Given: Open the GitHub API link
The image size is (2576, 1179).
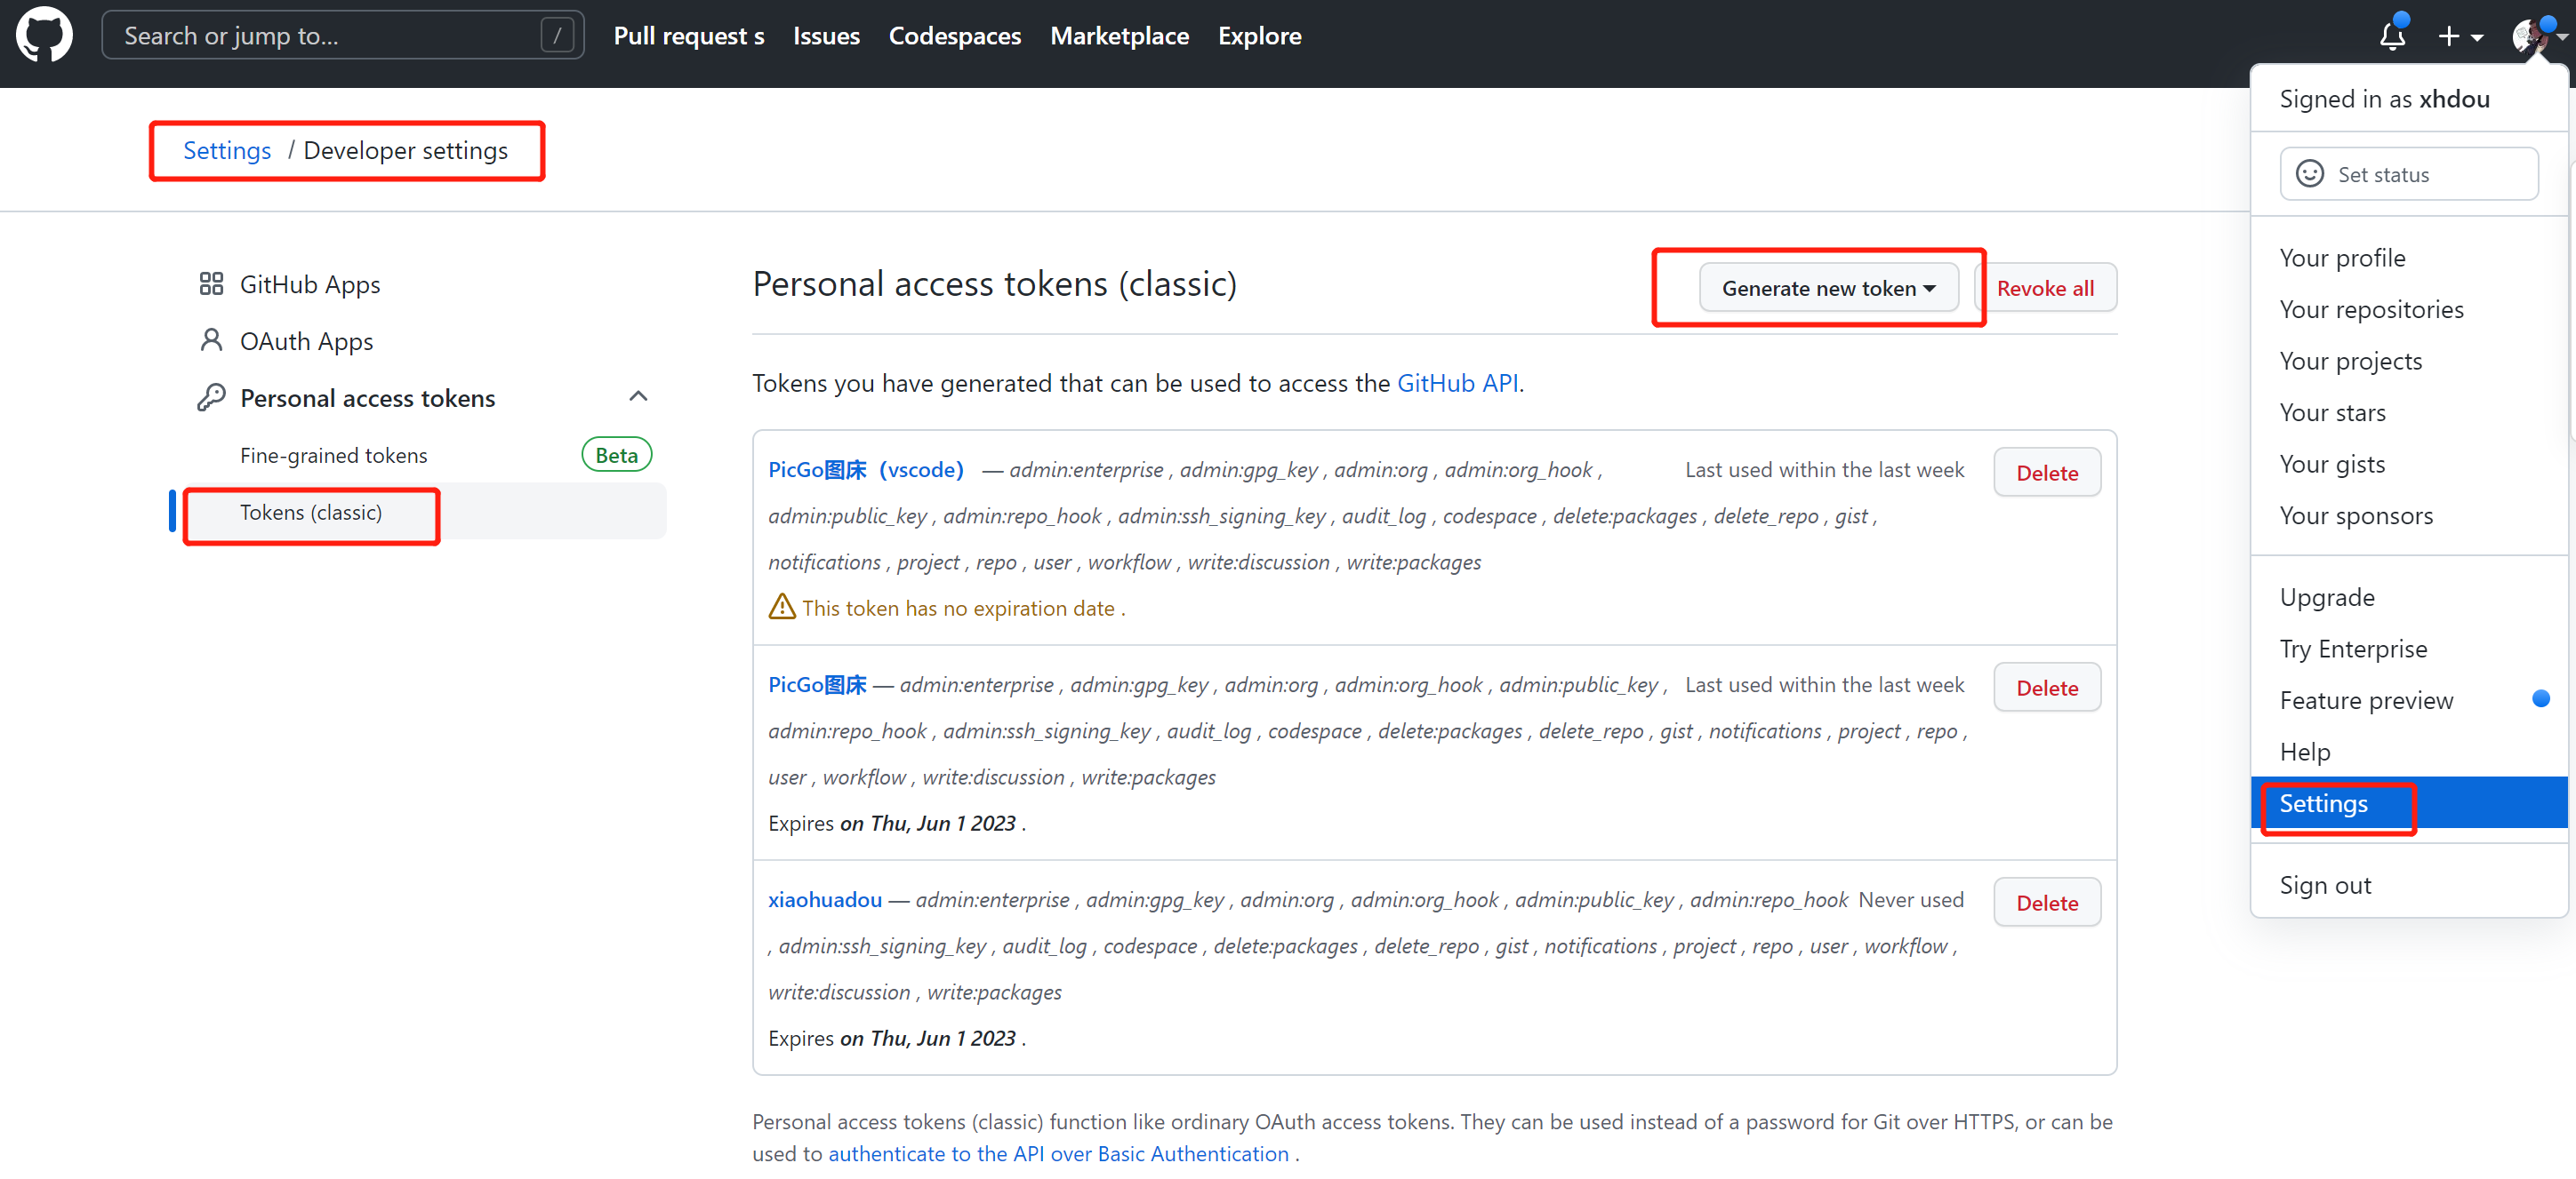Looking at the screenshot, I should coord(1457,384).
